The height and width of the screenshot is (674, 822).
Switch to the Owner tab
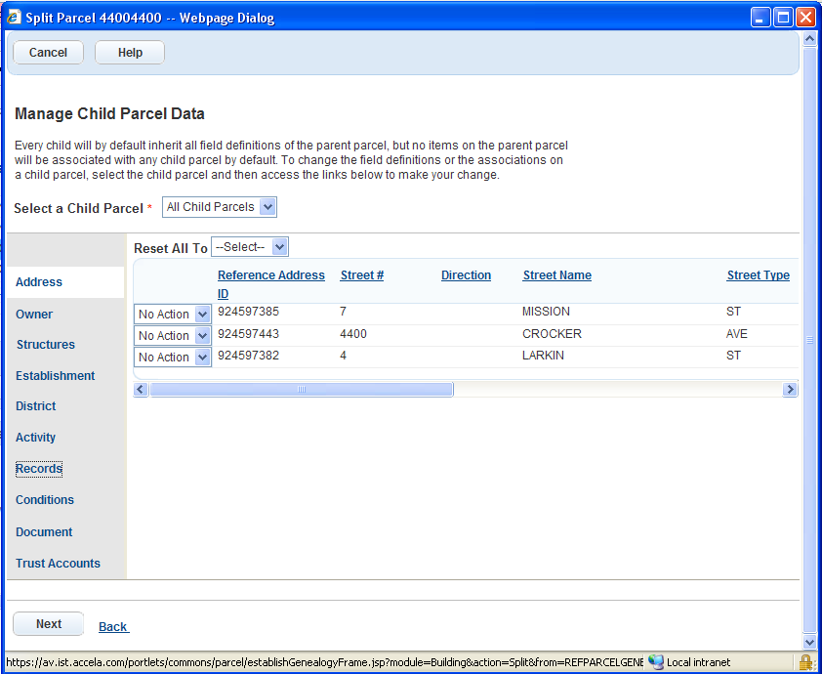[x=34, y=315]
